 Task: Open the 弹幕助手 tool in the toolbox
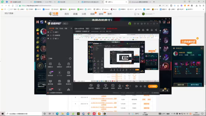50,65
